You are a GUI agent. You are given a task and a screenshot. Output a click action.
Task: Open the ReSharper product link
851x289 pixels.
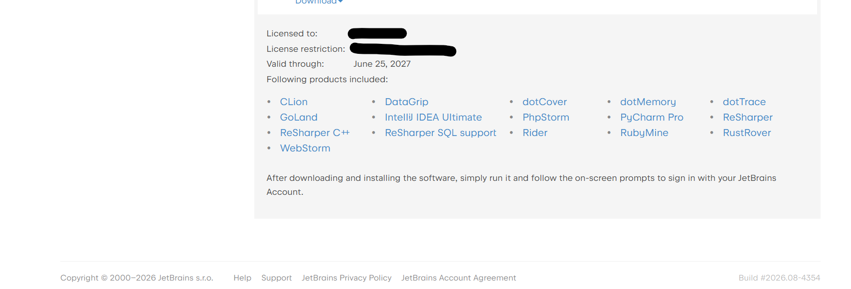748,117
